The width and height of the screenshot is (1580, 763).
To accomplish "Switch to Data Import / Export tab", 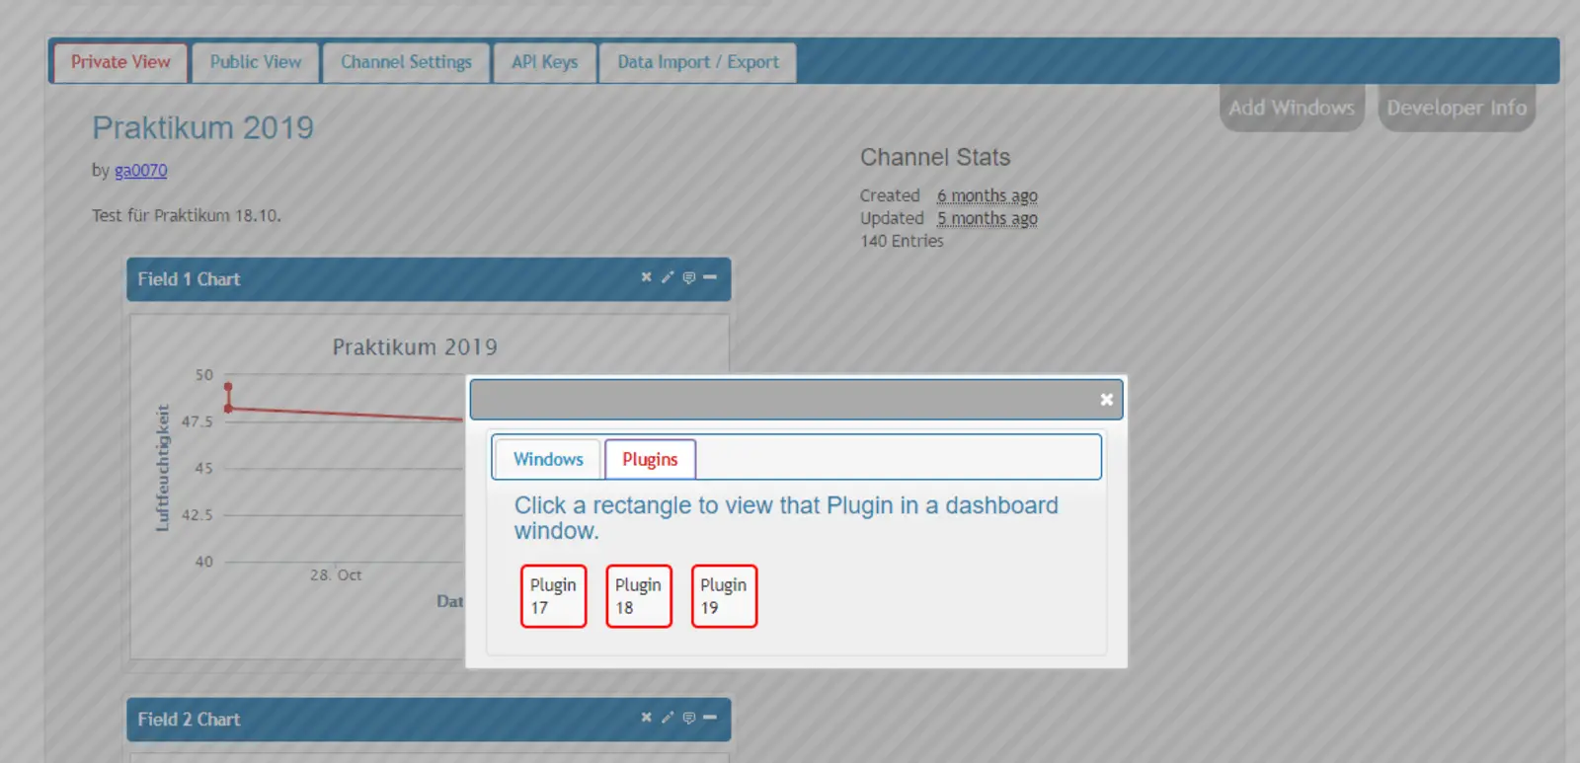I will [x=697, y=62].
